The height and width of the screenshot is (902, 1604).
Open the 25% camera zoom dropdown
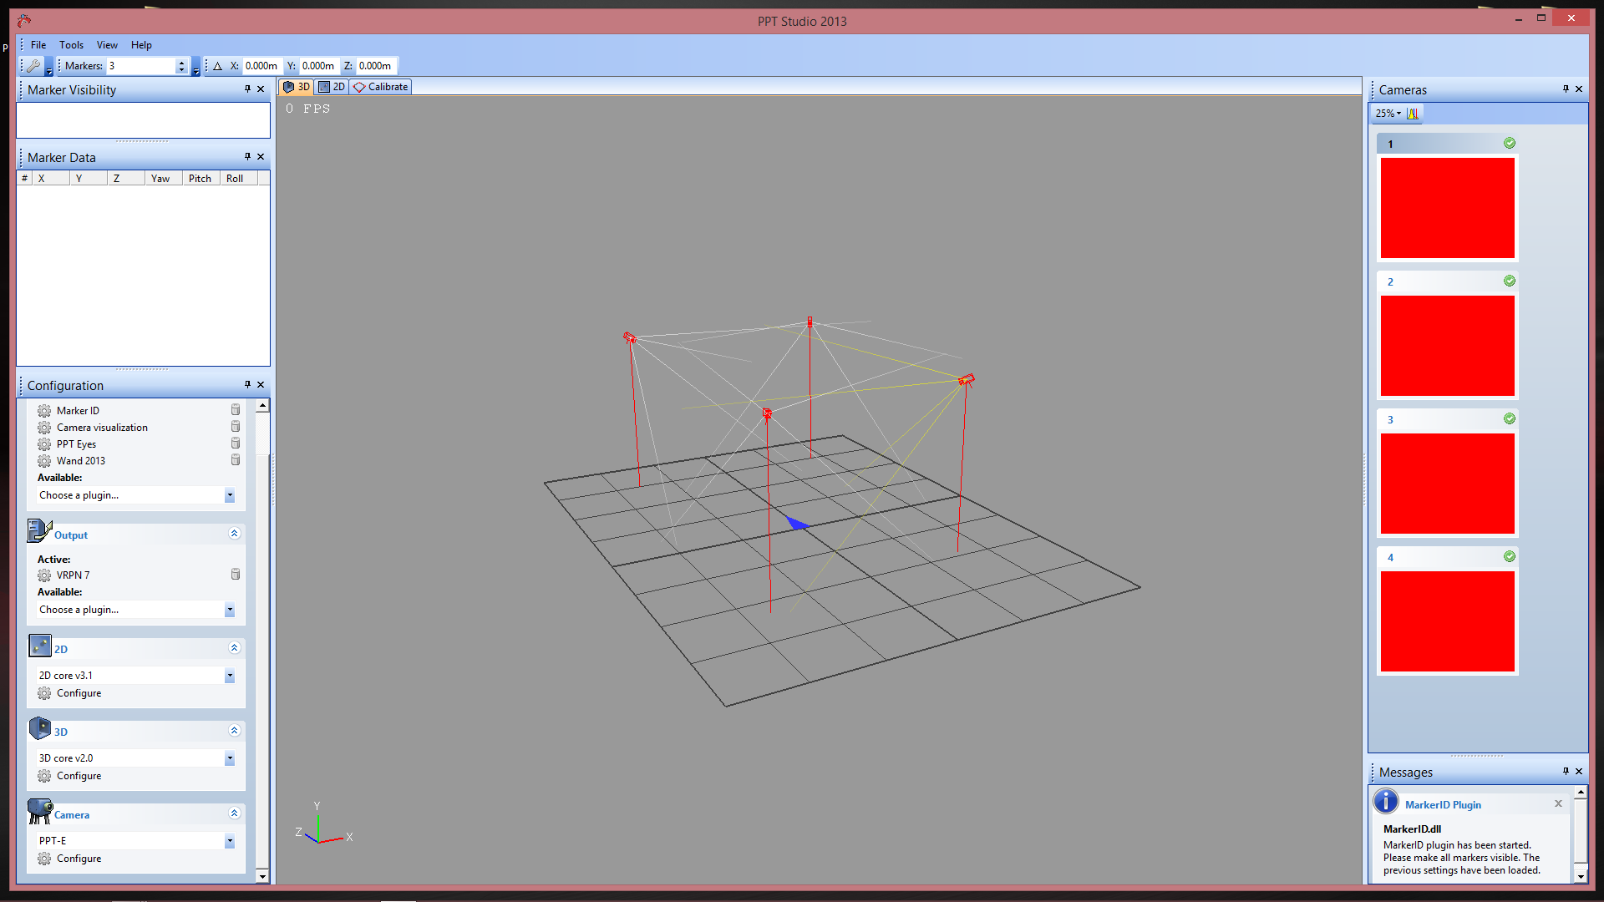(1388, 114)
